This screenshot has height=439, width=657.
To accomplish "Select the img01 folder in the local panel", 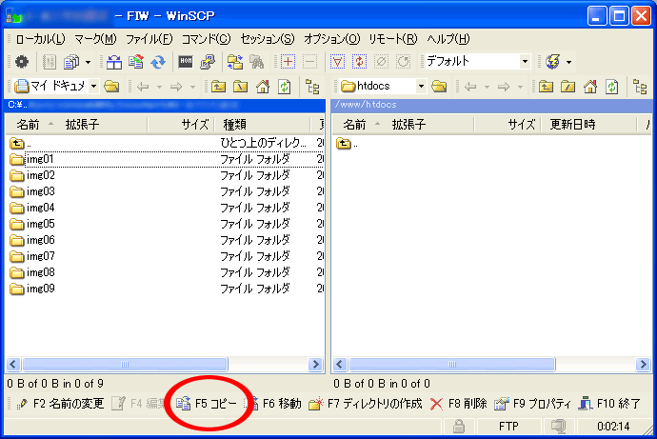I will pyautogui.click(x=40, y=159).
